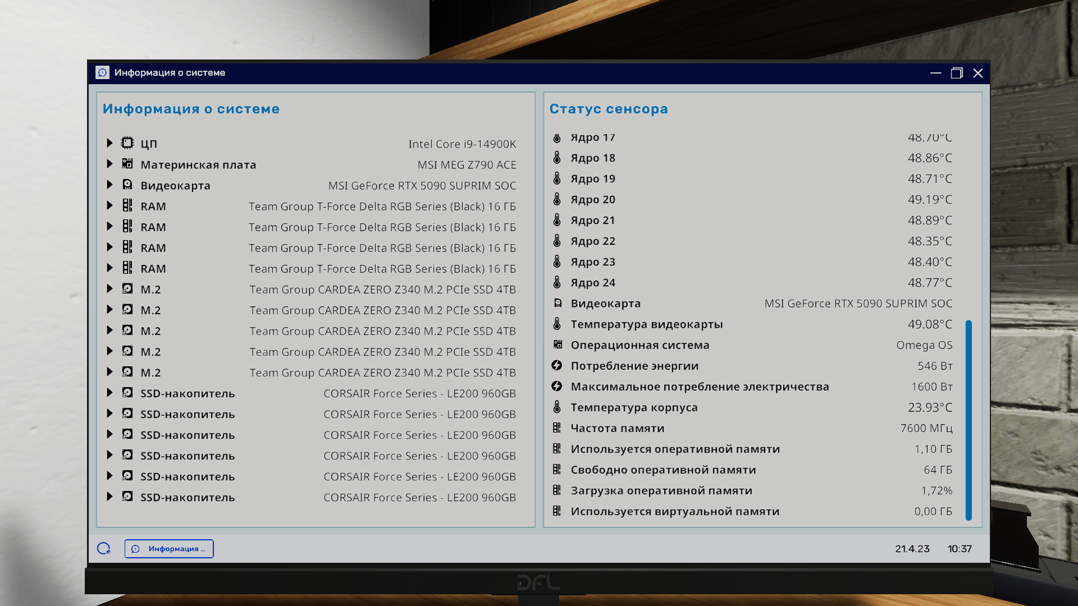The image size is (1078, 606).
Task: Select the 1600 Вт maximum power value
Action: click(x=932, y=387)
